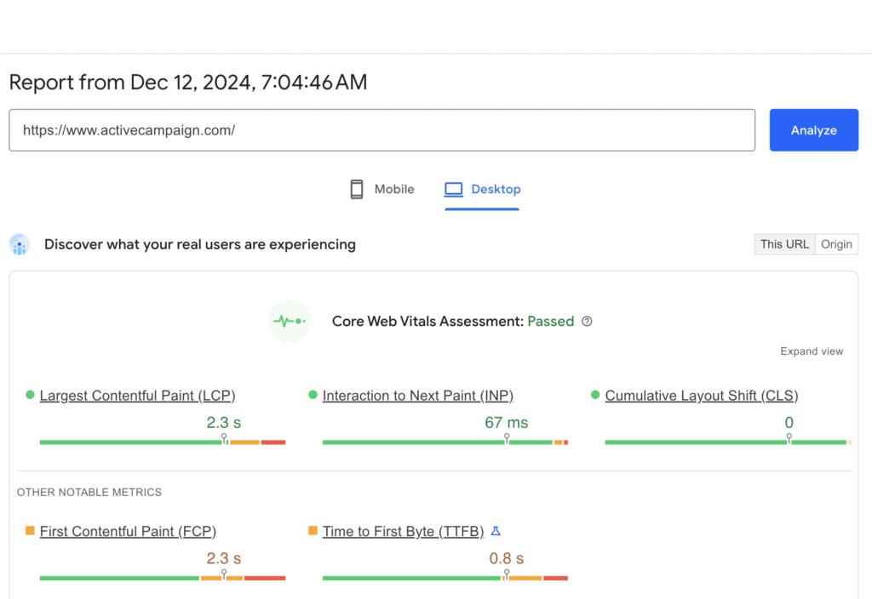Open Cumulative Layout Shift (CLS) link
Viewport: 872px width, 599px height.
click(702, 396)
